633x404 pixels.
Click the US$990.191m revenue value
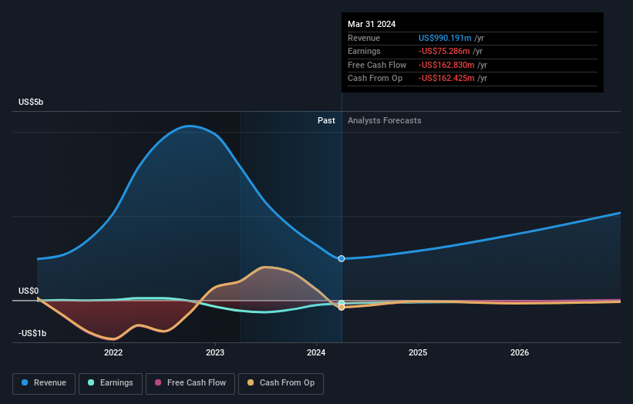(445, 38)
